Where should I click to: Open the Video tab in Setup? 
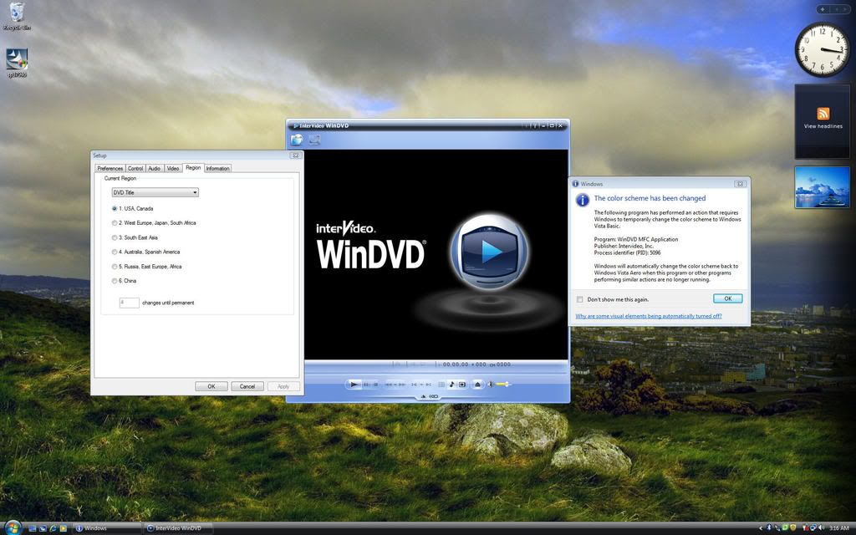tap(173, 168)
